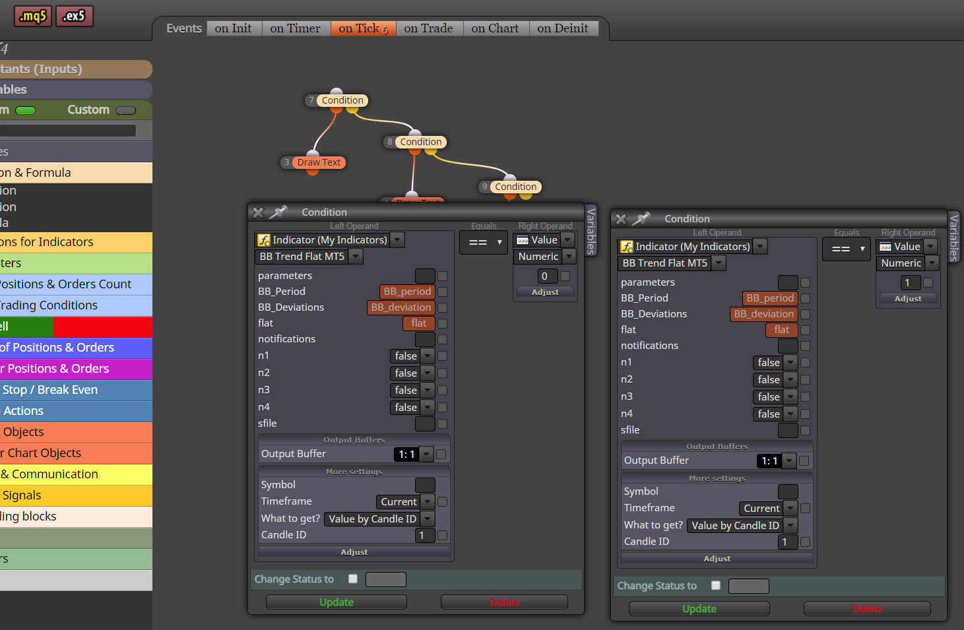Click right panel Change Status color field
The width and height of the screenshot is (964, 630).
tap(749, 586)
